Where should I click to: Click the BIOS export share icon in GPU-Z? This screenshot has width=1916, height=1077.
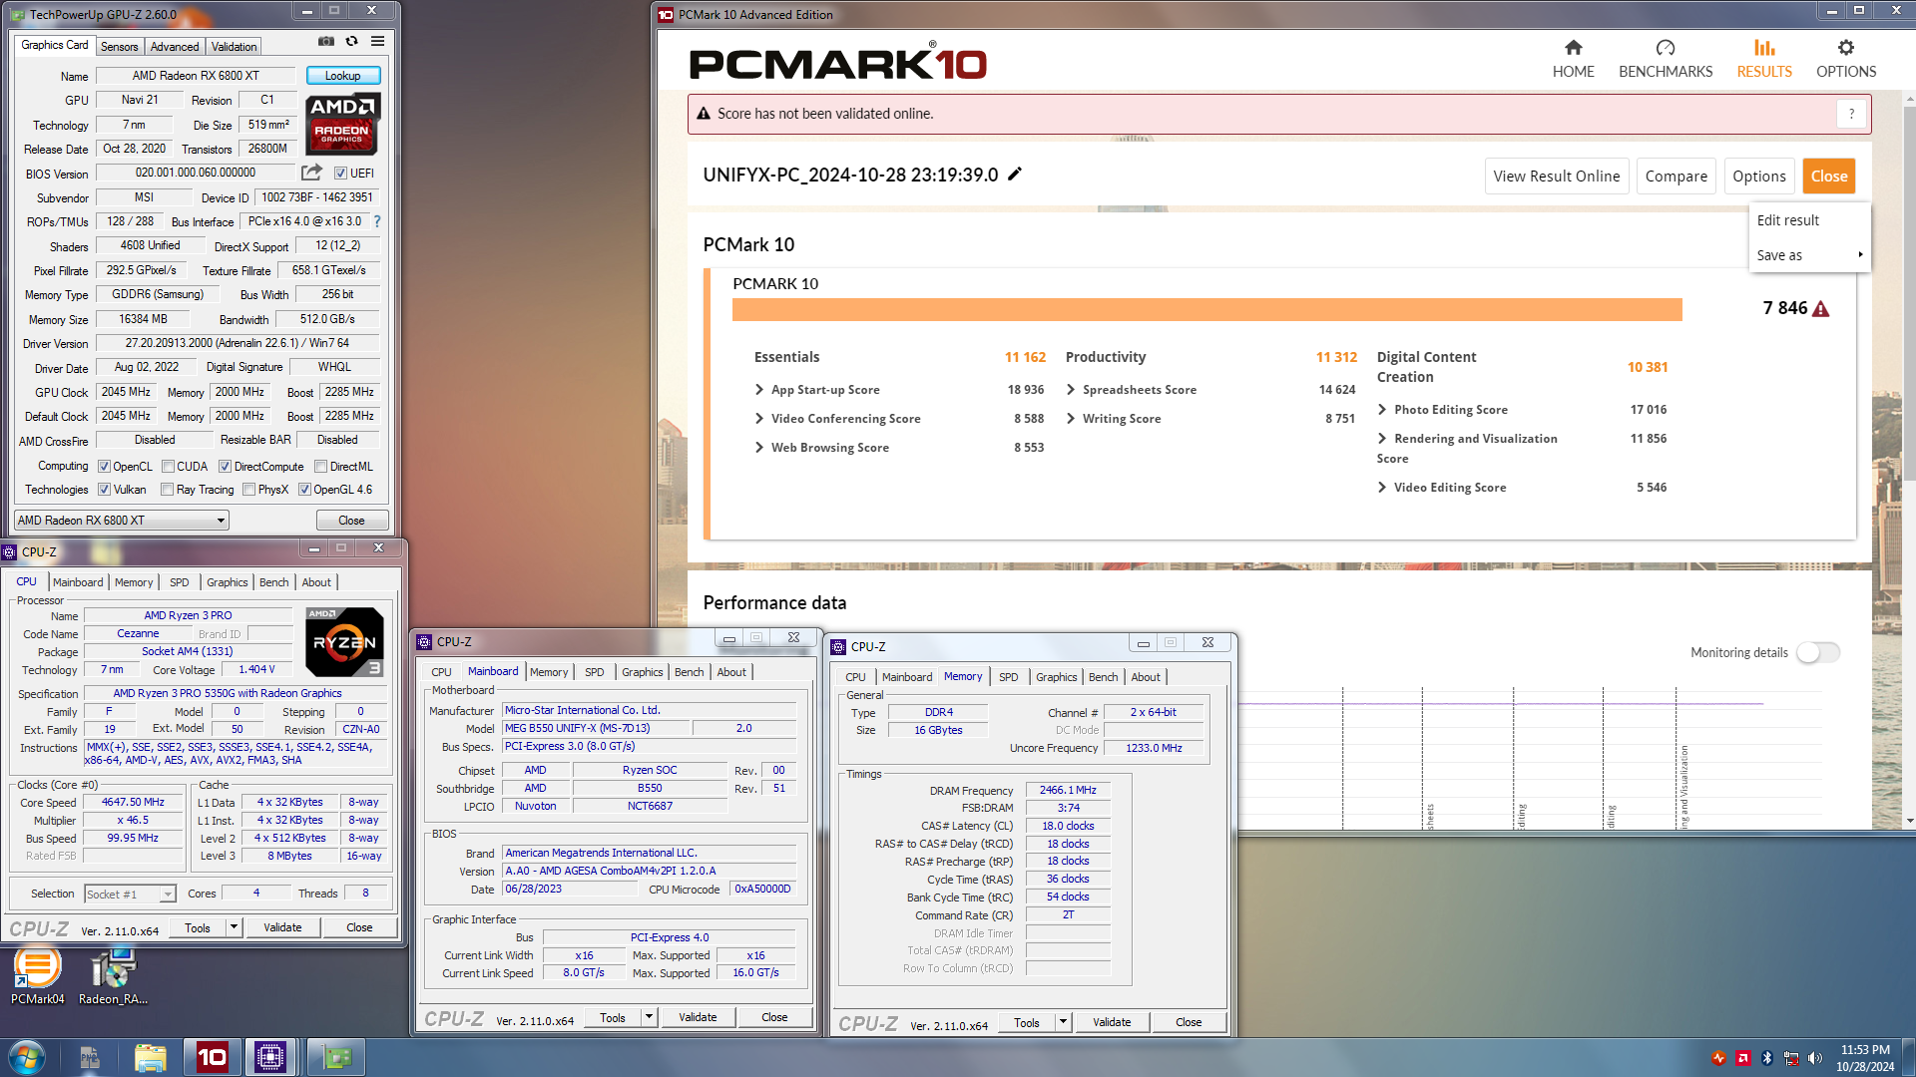[x=312, y=173]
